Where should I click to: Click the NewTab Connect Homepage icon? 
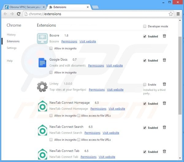(43, 106)
